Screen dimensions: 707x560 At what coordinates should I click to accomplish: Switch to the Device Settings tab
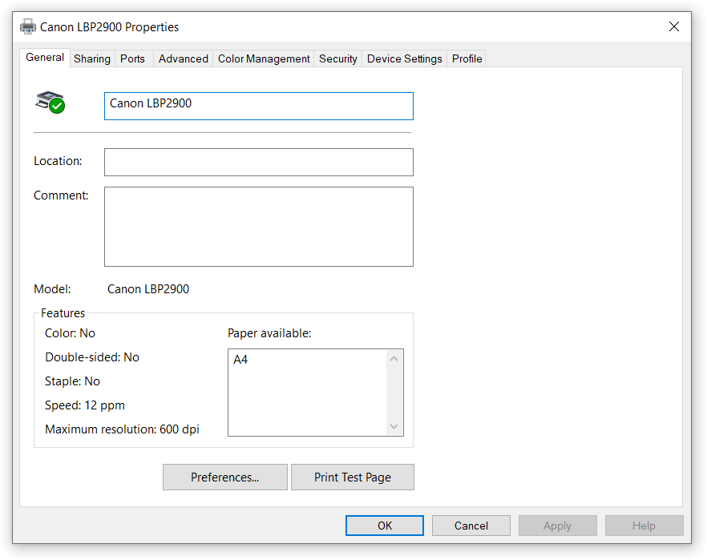coord(404,58)
